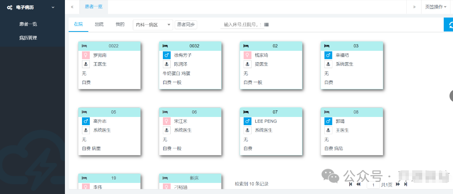The width and height of the screenshot is (453, 194).
Task: Click the allergy text 牛奶蛋白 鸡蛋
Action: click(x=177, y=73)
